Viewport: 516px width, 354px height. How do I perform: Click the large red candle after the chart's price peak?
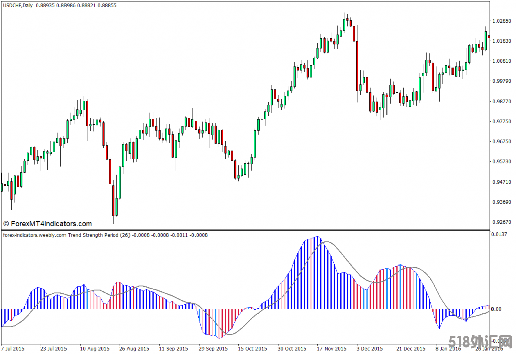(357, 65)
